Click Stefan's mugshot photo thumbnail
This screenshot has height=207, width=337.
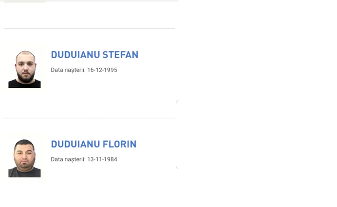click(25, 70)
